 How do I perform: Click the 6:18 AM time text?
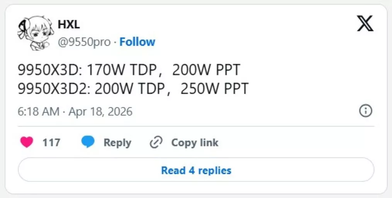(x=38, y=112)
